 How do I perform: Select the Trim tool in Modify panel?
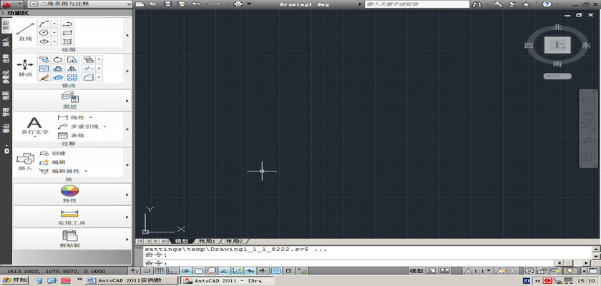point(88,69)
